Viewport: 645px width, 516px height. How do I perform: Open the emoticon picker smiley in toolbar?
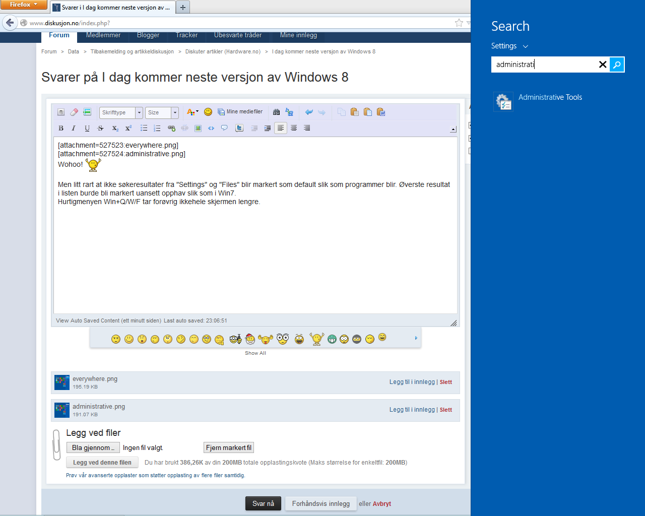[x=208, y=112]
